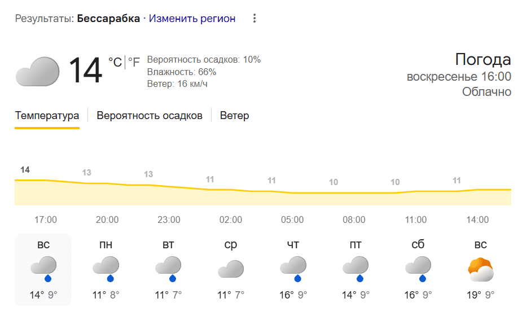Click the 14:00 time label on chart
Viewport: 527px width, 316px height.
(477, 220)
